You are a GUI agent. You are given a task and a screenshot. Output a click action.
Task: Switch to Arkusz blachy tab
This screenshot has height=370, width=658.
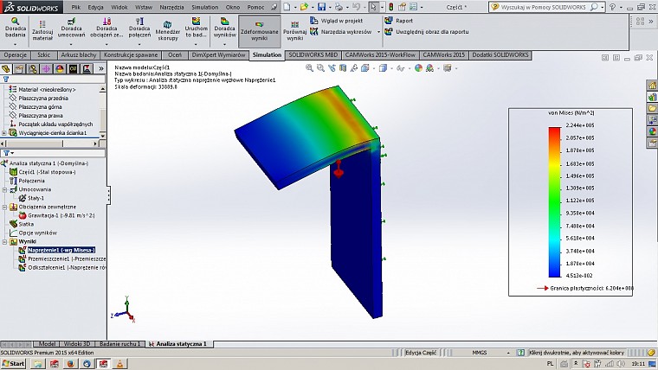click(x=79, y=54)
